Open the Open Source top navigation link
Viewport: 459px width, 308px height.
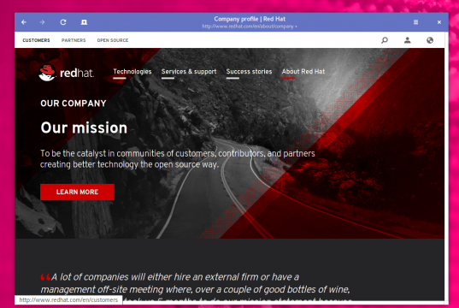[x=113, y=40]
